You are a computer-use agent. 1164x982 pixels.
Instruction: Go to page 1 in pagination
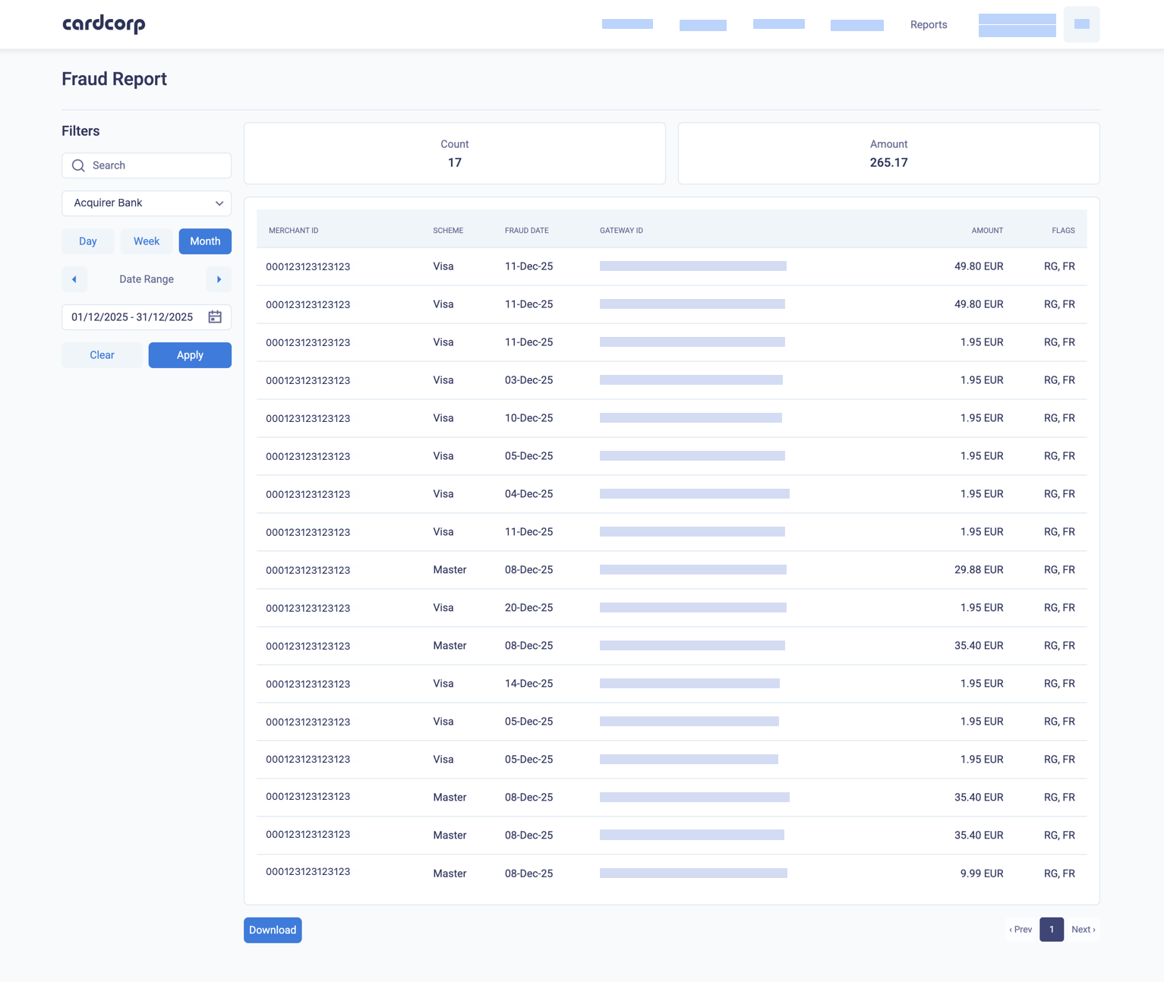pyautogui.click(x=1051, y=929)
